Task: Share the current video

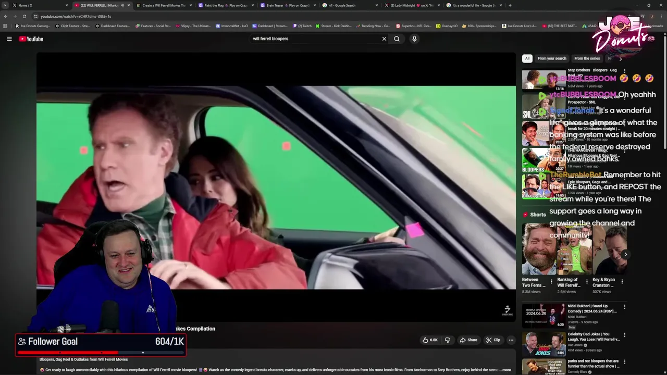Action: tap(468, 340)
